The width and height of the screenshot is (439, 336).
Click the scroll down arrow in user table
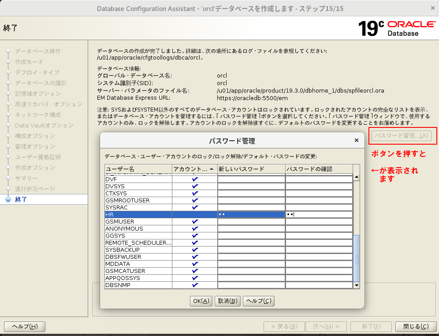pyautogui.click(x=357, y=285)
